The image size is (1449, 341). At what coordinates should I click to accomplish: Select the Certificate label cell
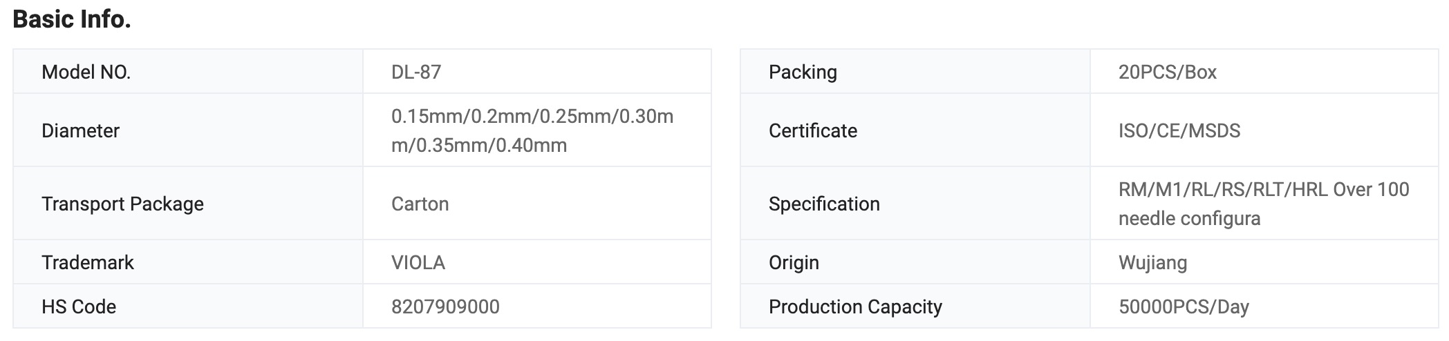click(813, 130)
